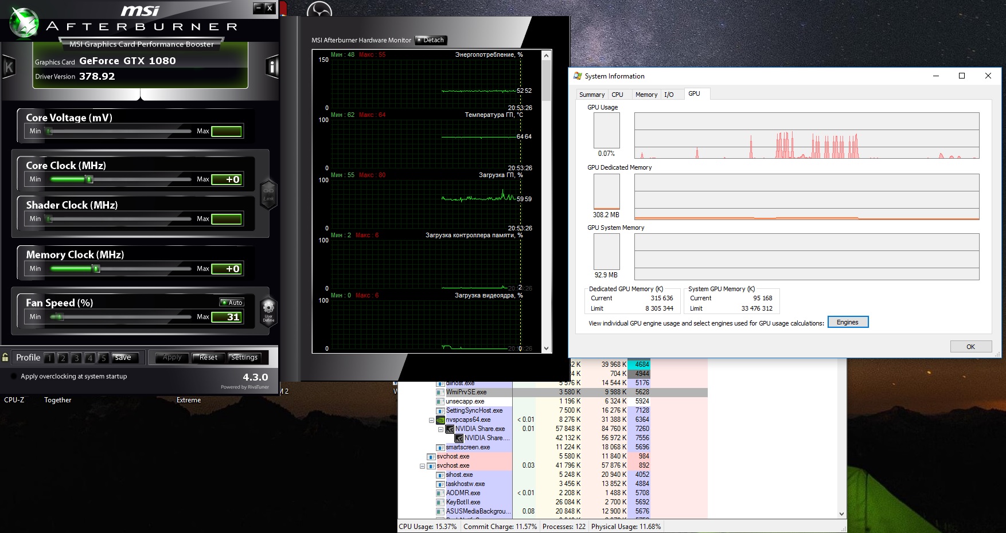Select the Memory tab
The image size is (1006, 533).
646,95
